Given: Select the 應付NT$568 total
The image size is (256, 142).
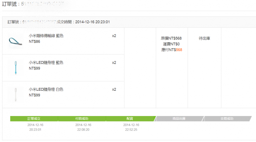Looking at the screenshot, I should point(172,50).
